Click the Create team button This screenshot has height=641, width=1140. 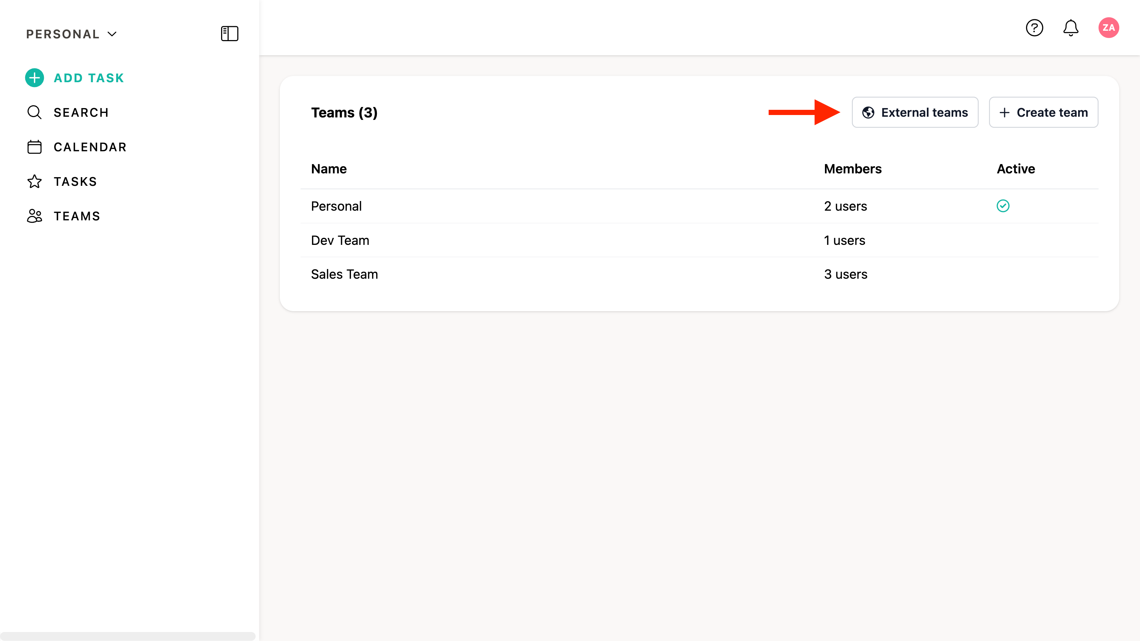point(1043,112)
